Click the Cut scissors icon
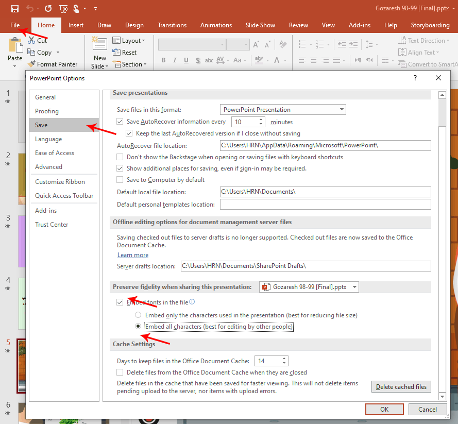The image size is (458, 424). (x=32, y=40)
